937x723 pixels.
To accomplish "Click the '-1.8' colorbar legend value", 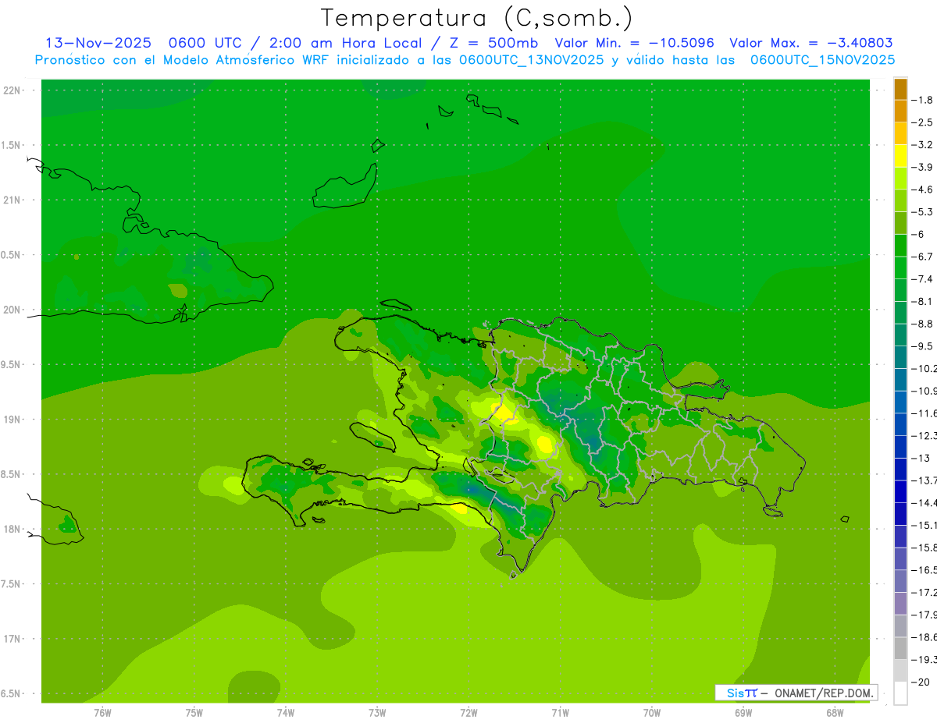I will [923, 100].
